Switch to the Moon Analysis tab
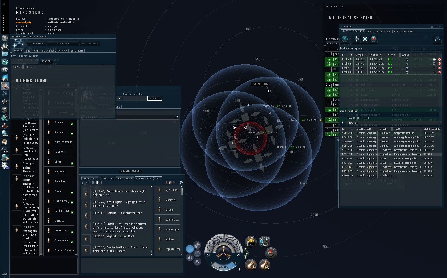 click(x=404, y=31)
